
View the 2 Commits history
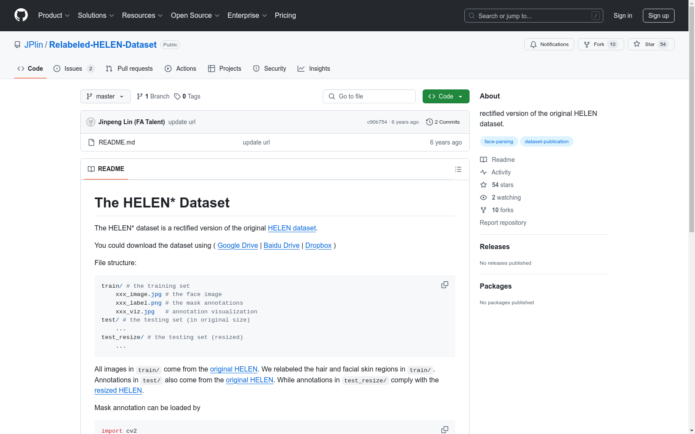(x=443, y=122)
